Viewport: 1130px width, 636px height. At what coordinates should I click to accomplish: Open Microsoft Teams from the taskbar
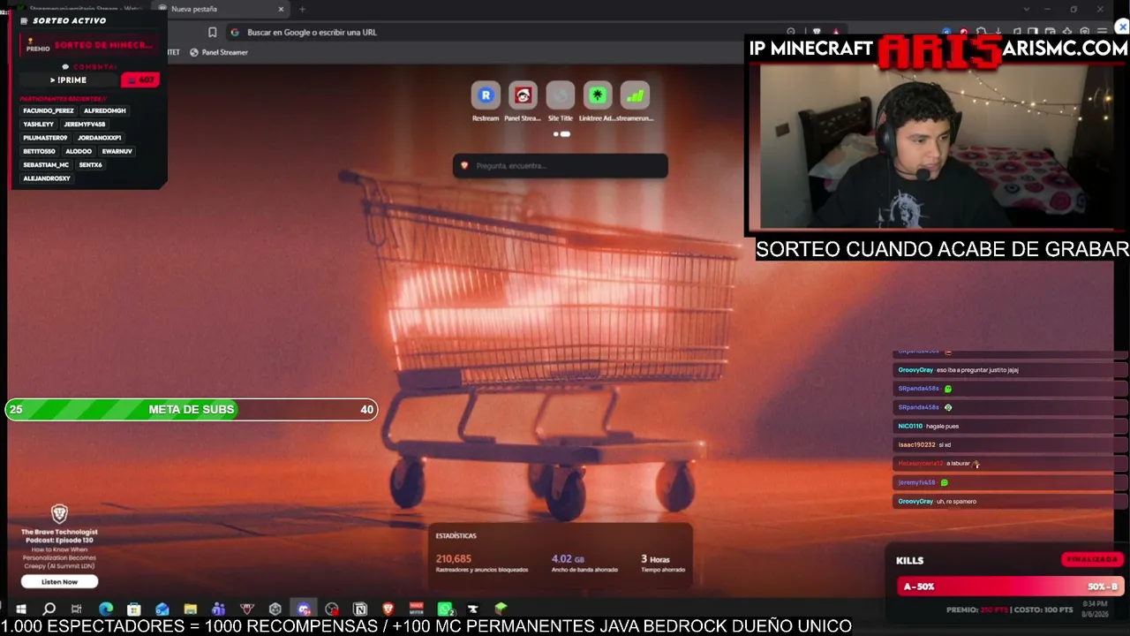[218, 609]
